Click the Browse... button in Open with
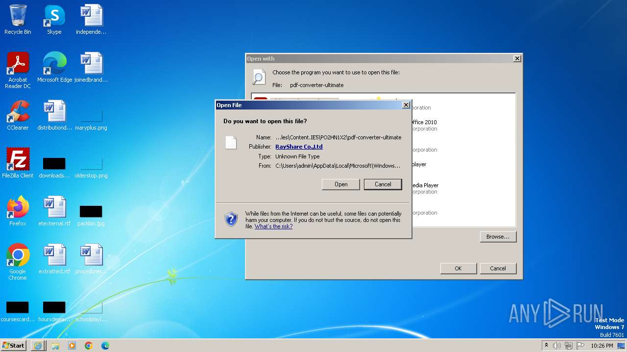The width and height of the screenshot is (627, 352). coord(498,237)
